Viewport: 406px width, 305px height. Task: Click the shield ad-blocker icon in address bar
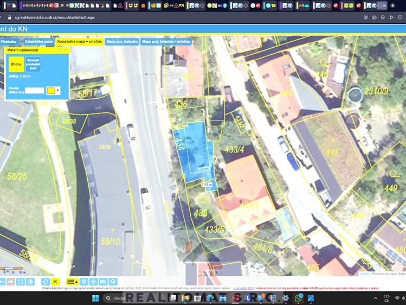pos(383,17)
